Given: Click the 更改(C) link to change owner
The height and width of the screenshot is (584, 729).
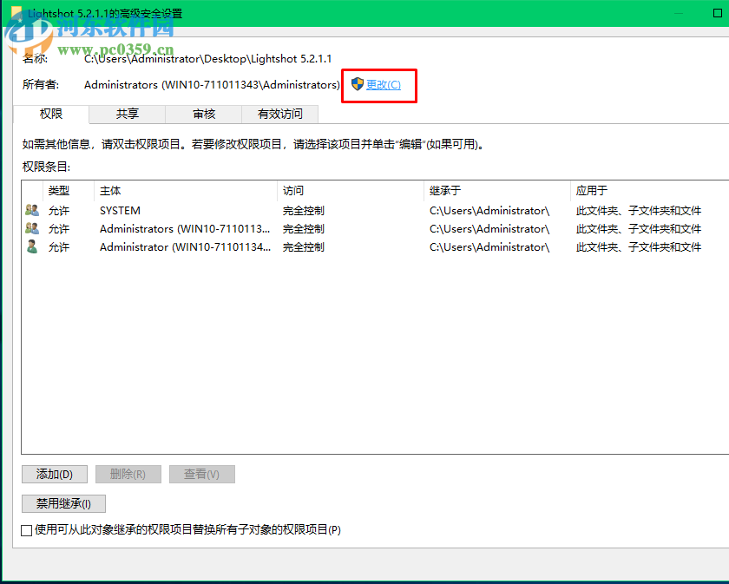Looking at the screenshot, I should pos(384,84).
